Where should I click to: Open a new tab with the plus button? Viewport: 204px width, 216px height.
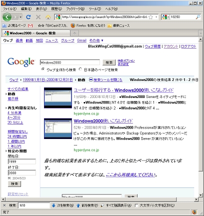coord(74,33)
